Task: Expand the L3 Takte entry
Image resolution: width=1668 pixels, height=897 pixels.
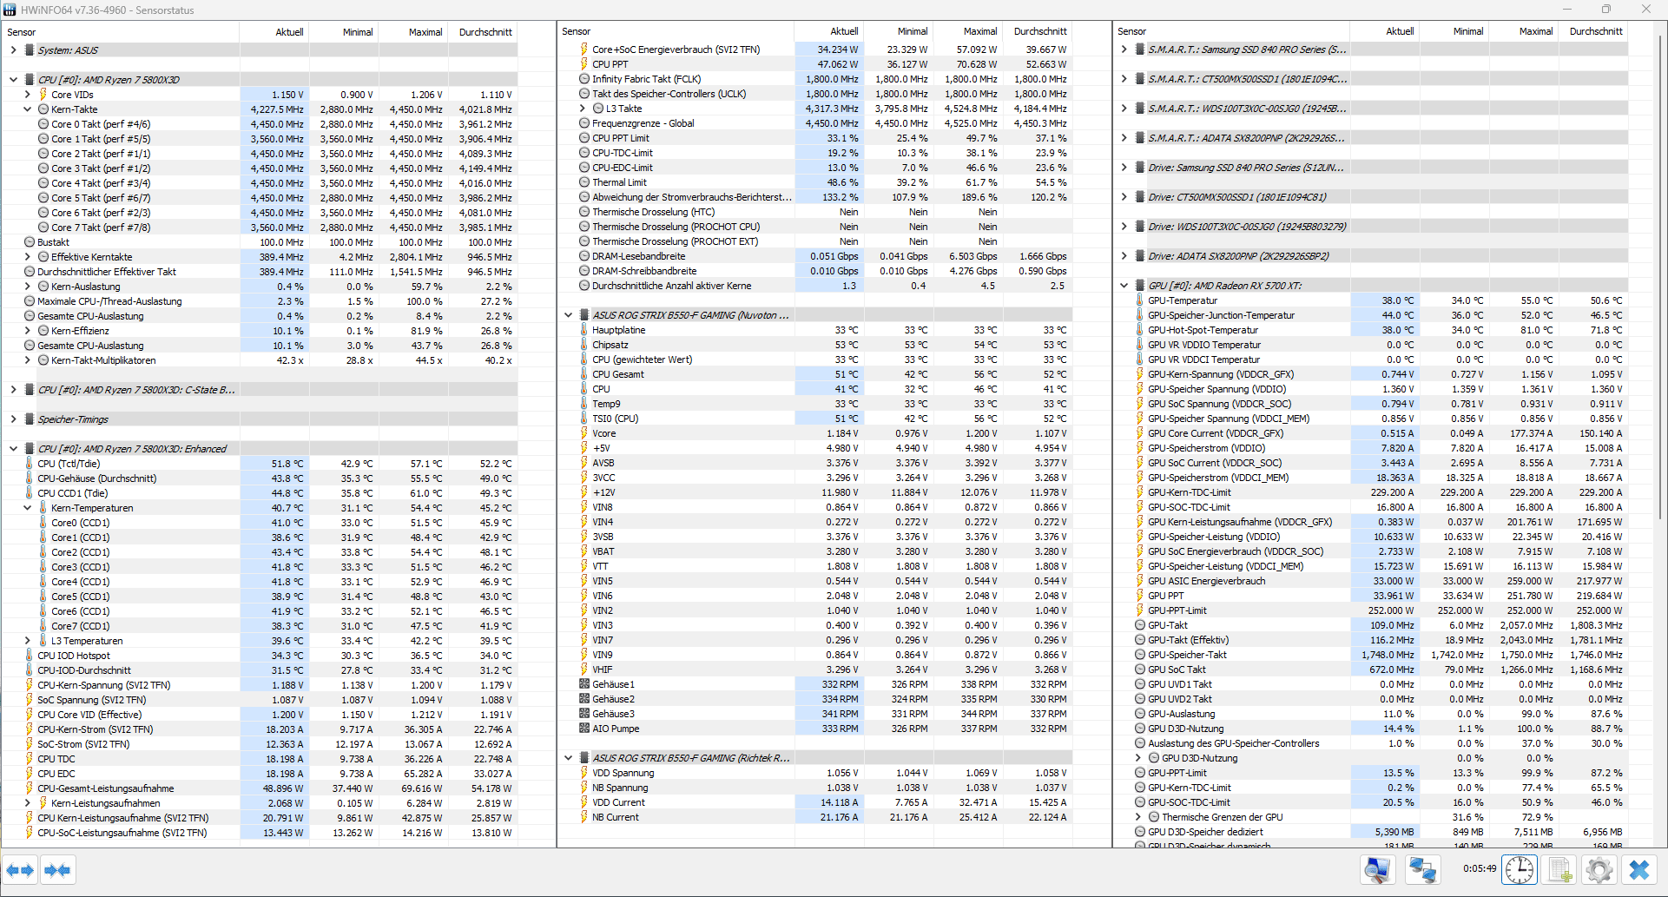Action: click(x=583, y=109)
